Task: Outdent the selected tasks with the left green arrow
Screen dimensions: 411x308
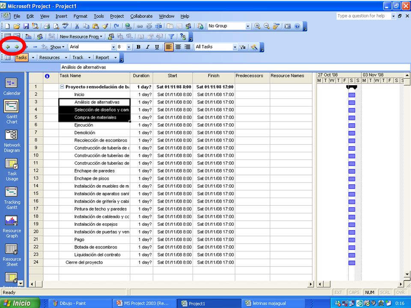Action: 8,47
